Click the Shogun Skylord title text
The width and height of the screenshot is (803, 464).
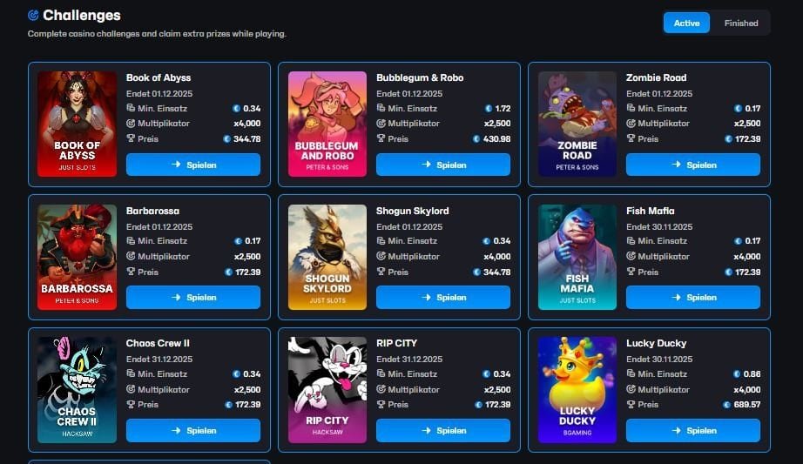(412, 211)
